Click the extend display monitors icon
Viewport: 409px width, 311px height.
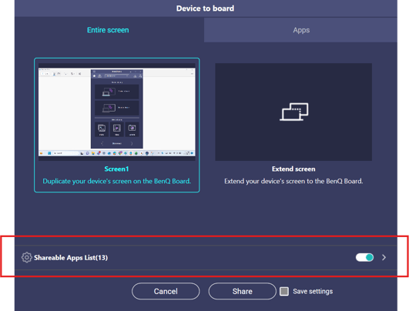pos(293,112)
